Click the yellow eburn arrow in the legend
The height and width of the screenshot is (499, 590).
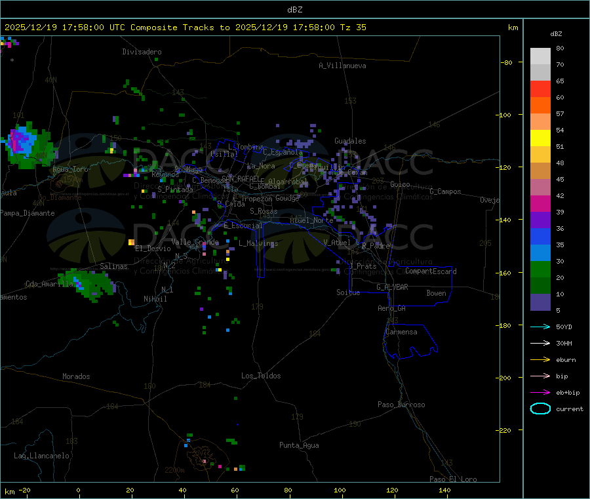click(x=540, y=359)
